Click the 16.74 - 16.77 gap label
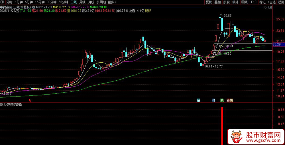The image size is (285, 145). 213,66
